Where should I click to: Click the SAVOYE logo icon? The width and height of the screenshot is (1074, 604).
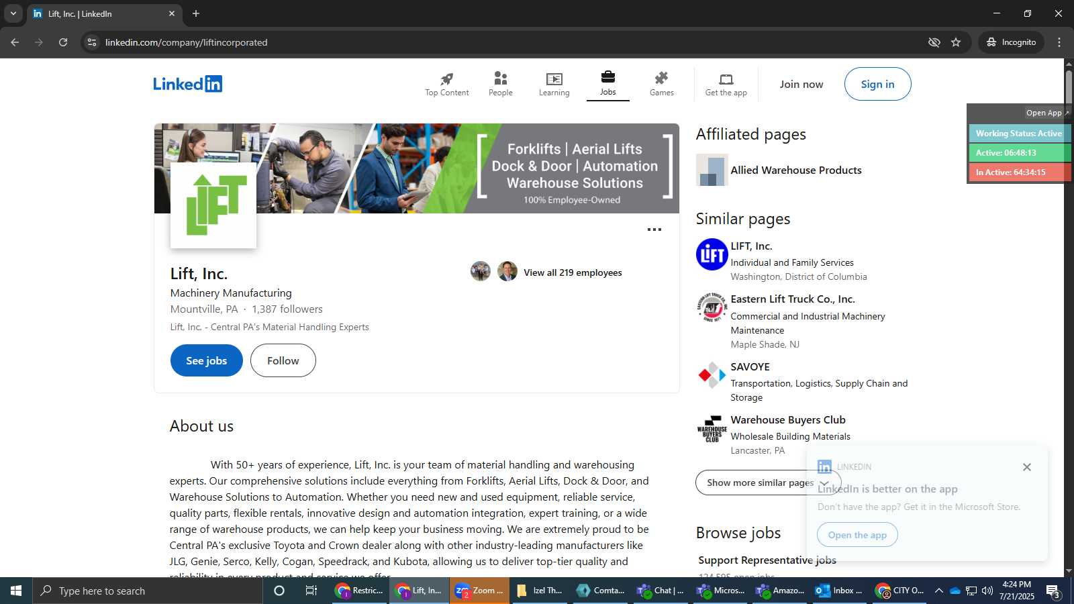(712, 375)
